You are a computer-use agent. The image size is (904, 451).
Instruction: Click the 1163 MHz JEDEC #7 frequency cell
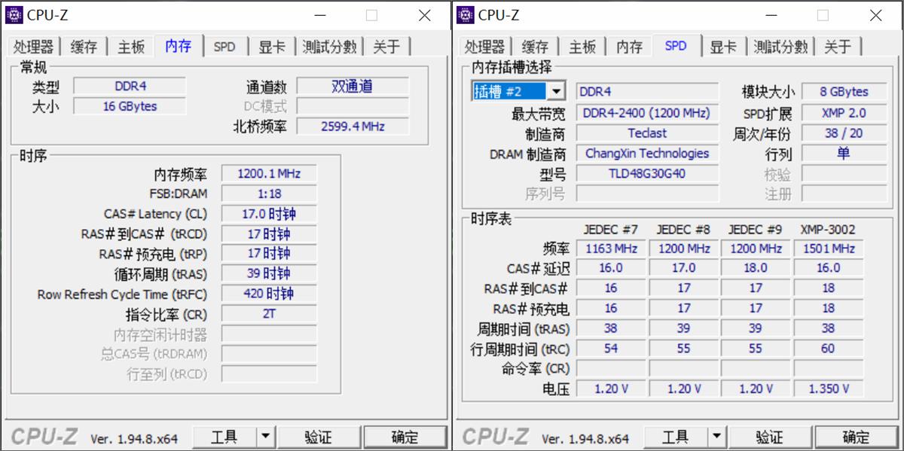tap(611, 248)
